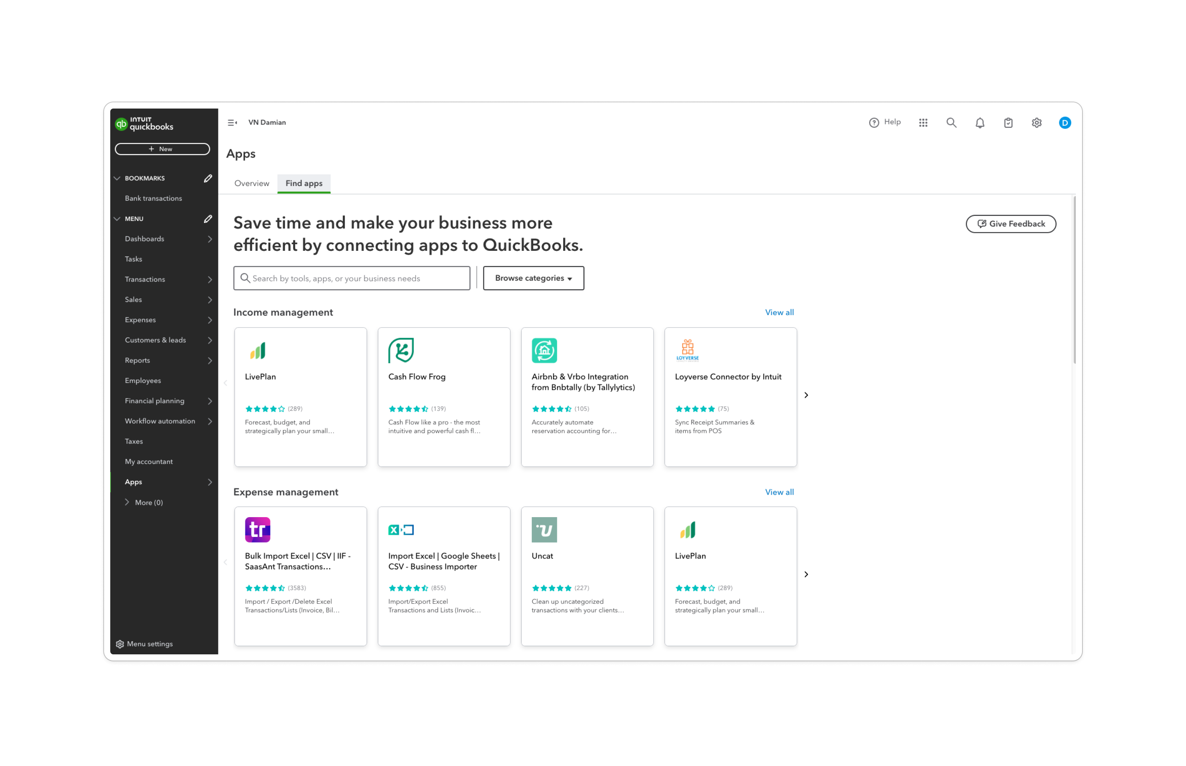The height and width of the screenshot is (766, 1186).
Task: Open Bank transactions in sidebar
Action: [153, 198]
